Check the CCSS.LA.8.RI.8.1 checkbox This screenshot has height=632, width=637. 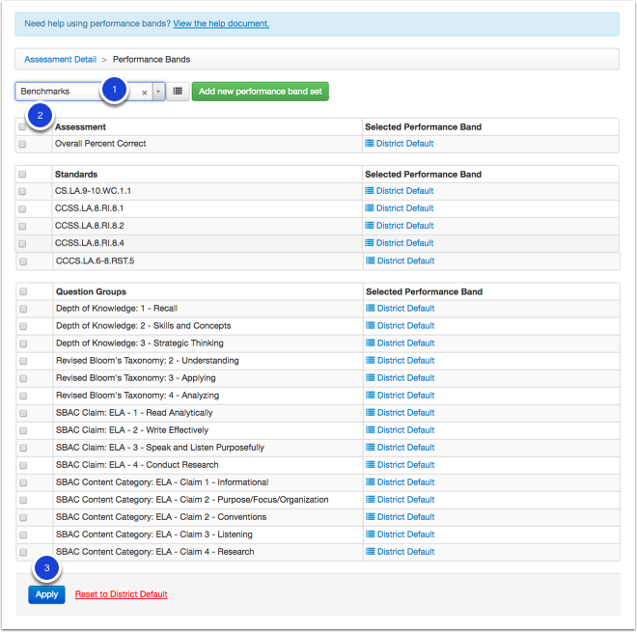22,208
